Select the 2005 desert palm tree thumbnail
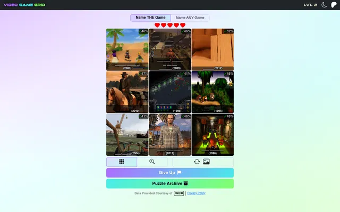This screenshot has height=212, width=340. [x=127, y=49]
